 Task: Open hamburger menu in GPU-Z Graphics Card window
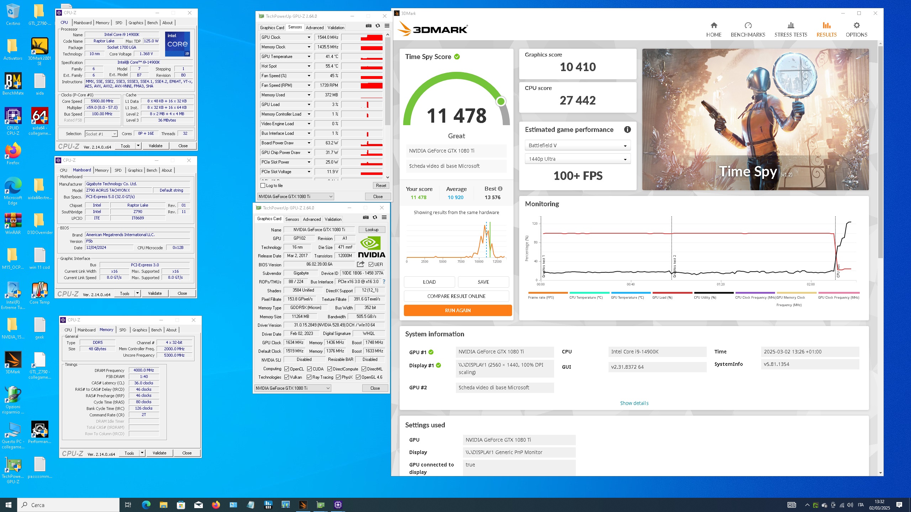[384, 218]
